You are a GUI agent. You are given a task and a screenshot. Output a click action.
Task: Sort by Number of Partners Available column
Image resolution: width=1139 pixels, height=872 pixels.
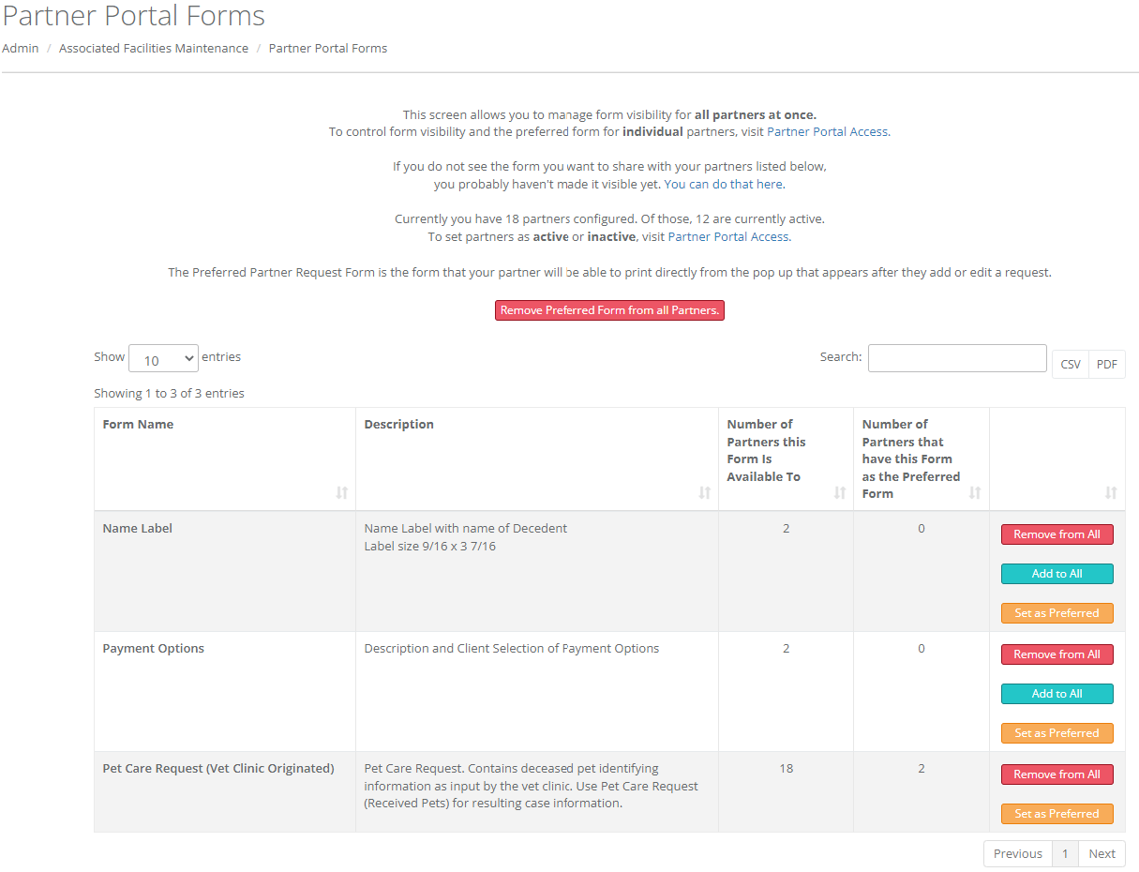click(x=839, y=493)
